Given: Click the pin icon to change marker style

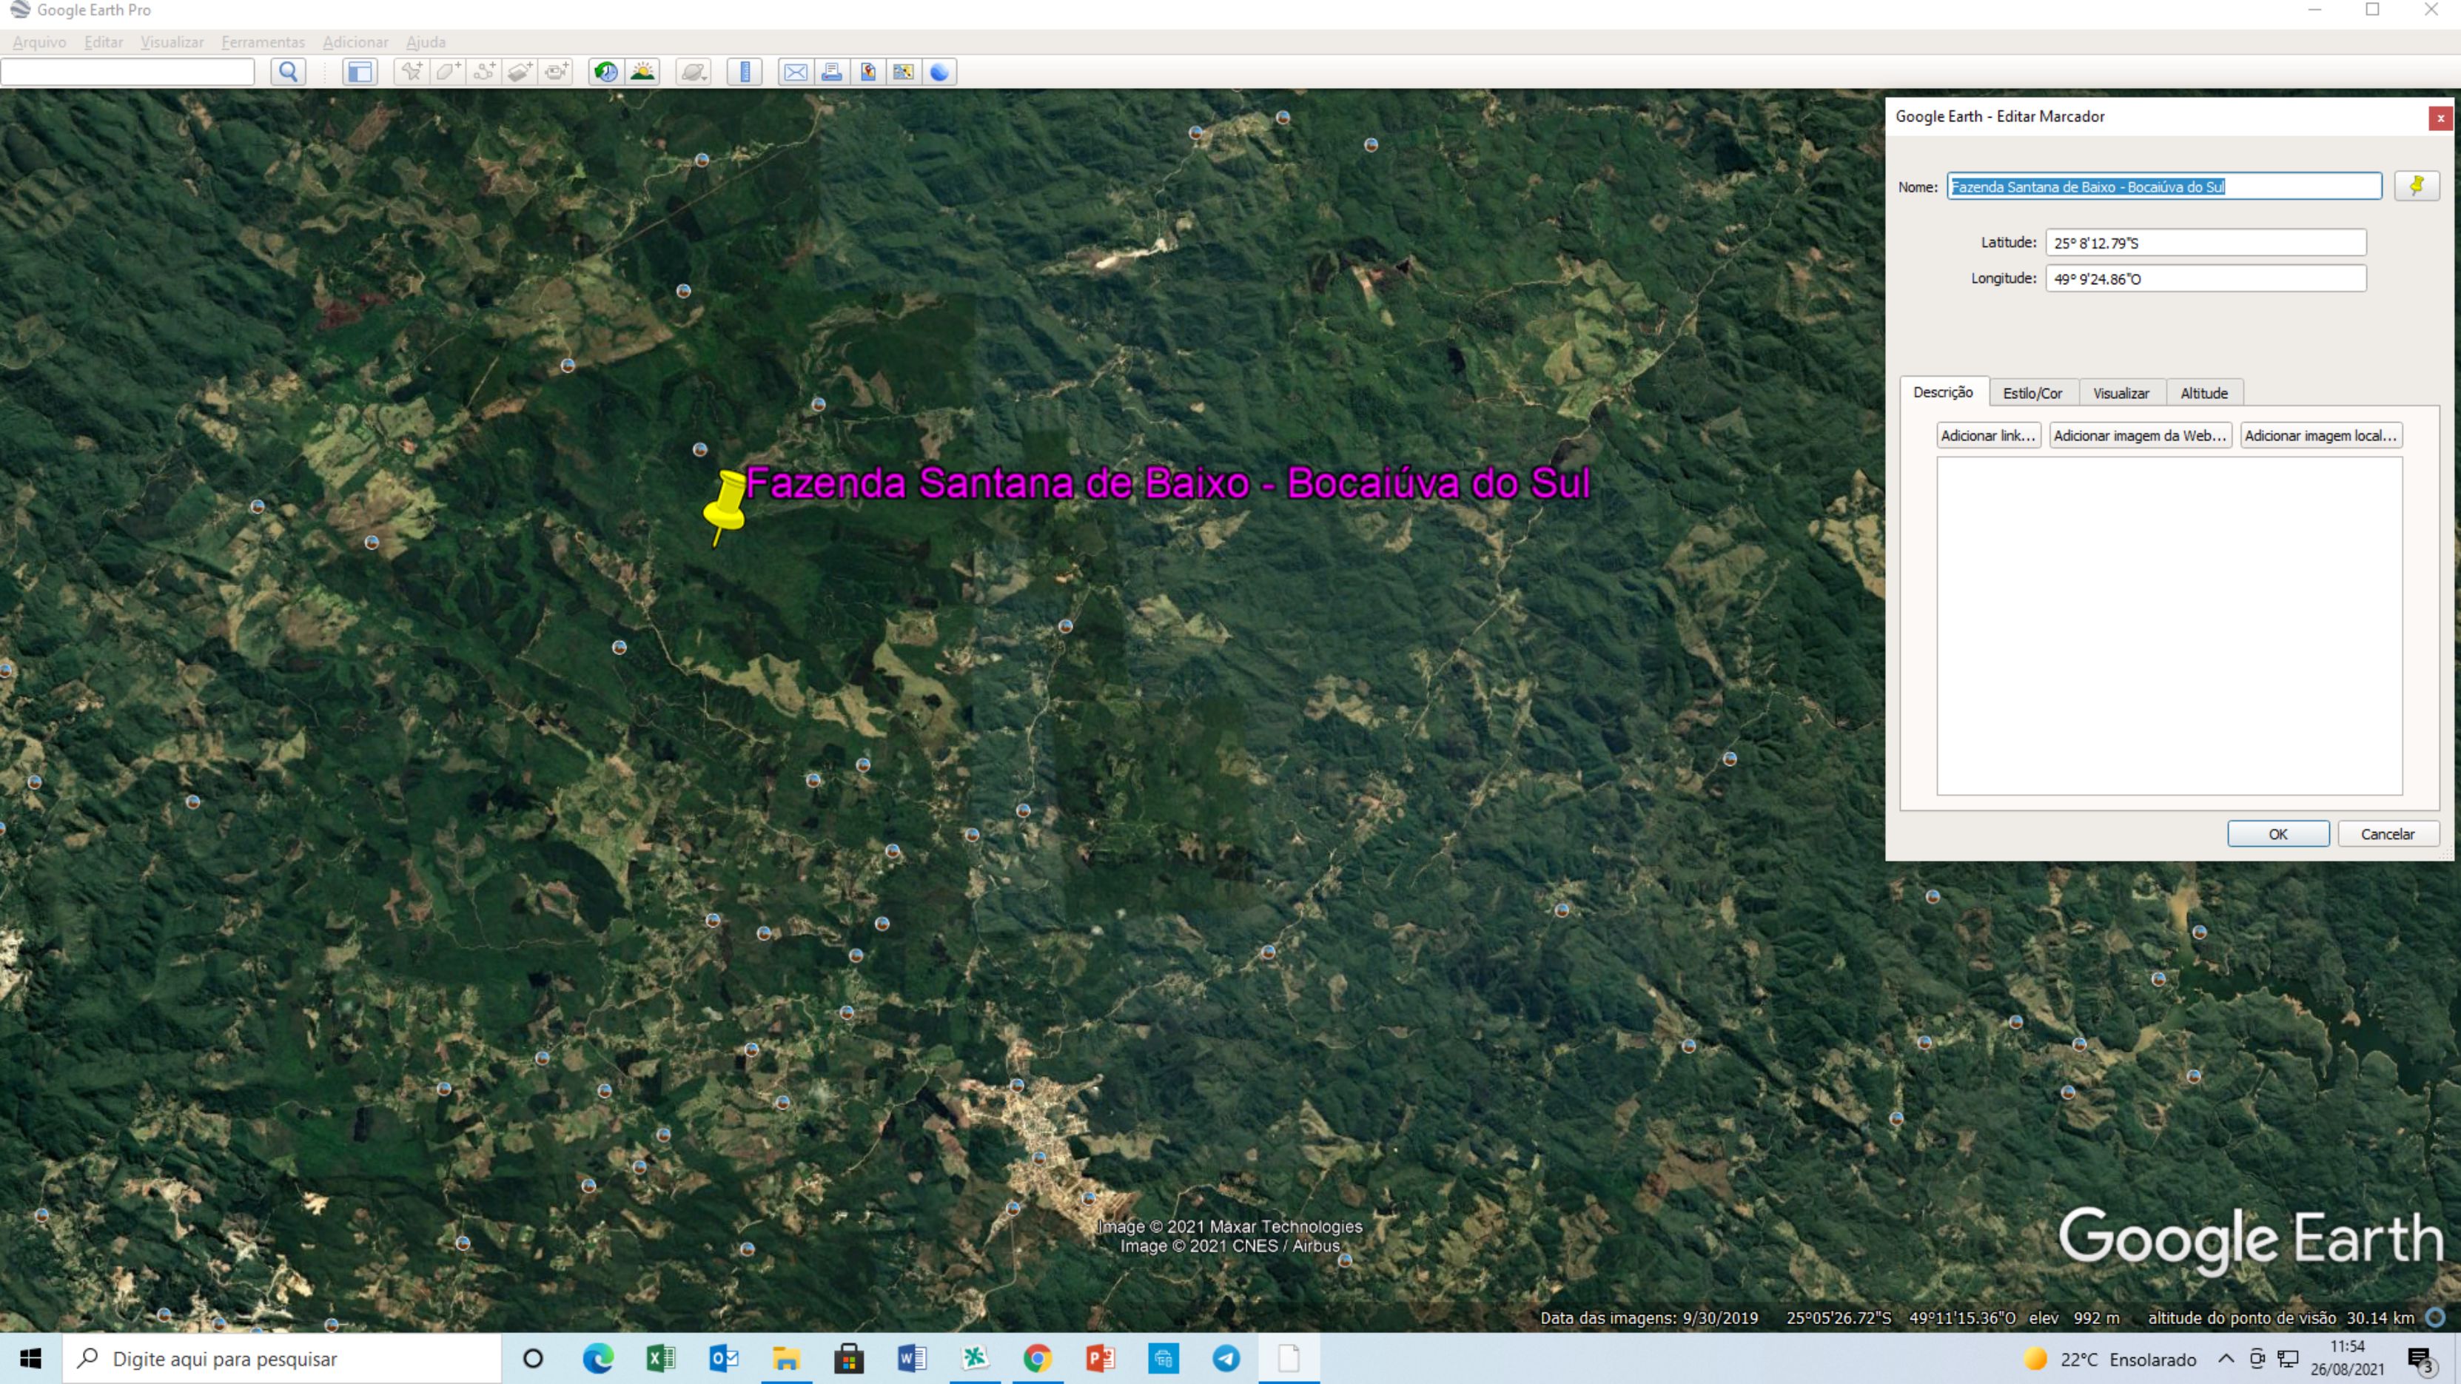Looking at the screenshot, I should click(x=2417, y=185).
